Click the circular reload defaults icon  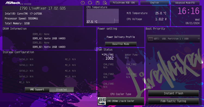tap(90, 3)
